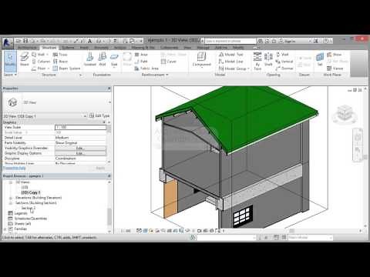The height and width of the screenshot is (277, 370).
Task: Switch to the Annotate ribbon tab
Action: [101, 48]
